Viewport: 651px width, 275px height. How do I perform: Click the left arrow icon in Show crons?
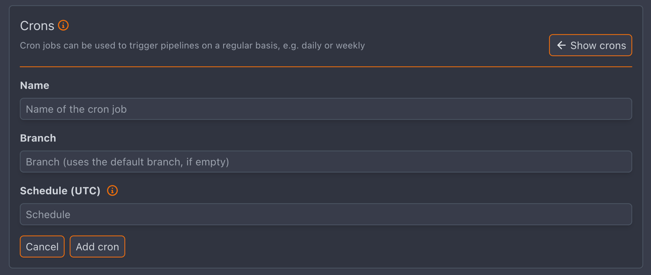561,46
